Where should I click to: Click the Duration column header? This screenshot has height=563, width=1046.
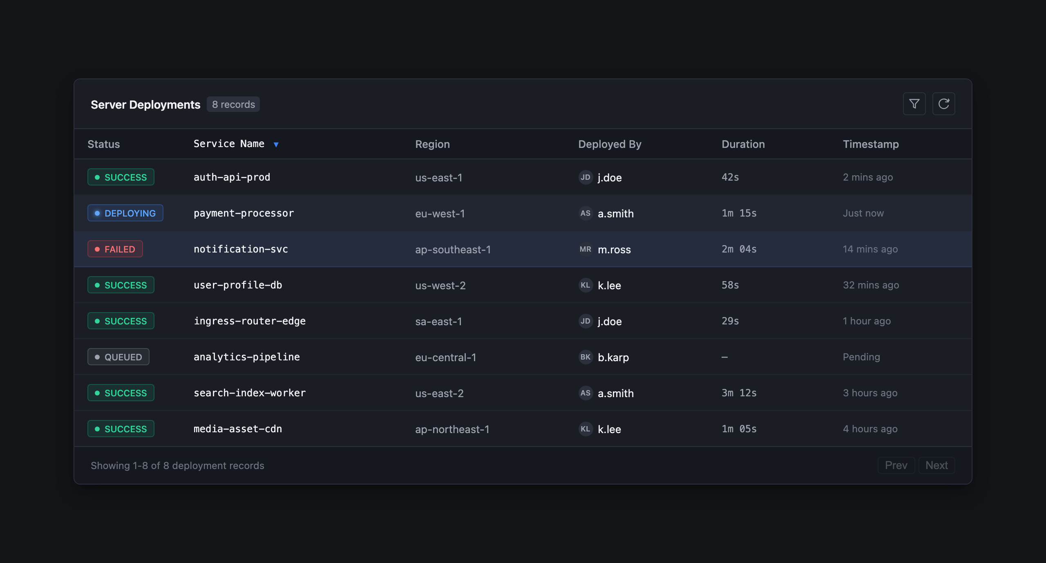click(x=743, y=144)
